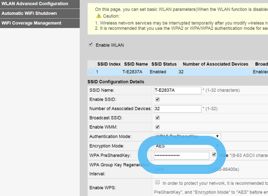Tick the checkbox in SSID row 1

91,72
